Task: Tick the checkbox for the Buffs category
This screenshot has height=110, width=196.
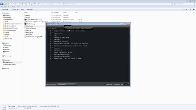Action: pyautogui.click(x=51, y=35)
